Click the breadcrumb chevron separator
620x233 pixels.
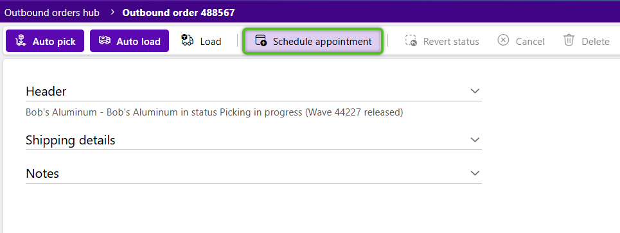click(x=112, y=12)
